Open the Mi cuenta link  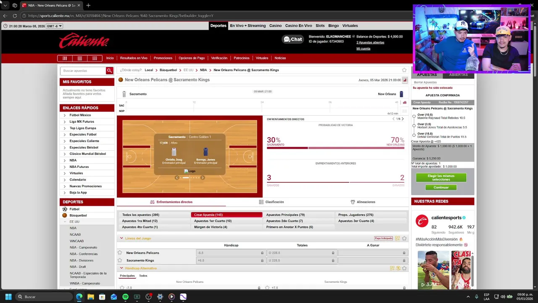(363, 48)
